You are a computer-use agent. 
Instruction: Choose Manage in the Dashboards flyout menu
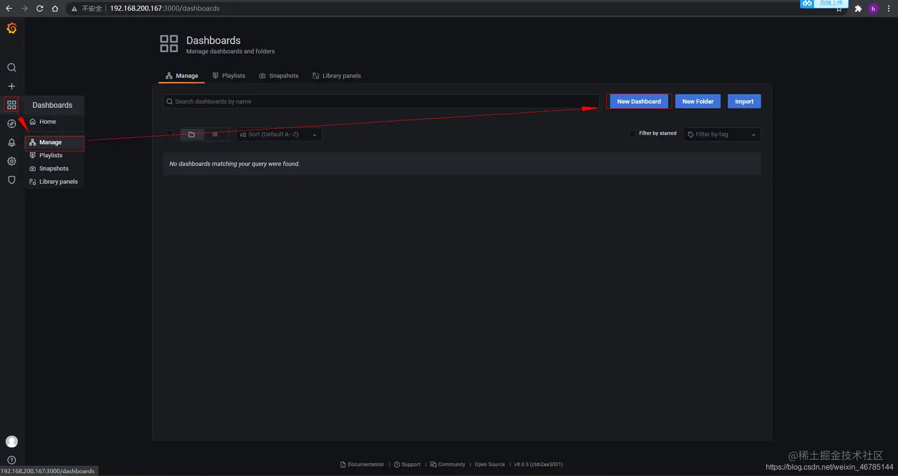click(54, 142)
